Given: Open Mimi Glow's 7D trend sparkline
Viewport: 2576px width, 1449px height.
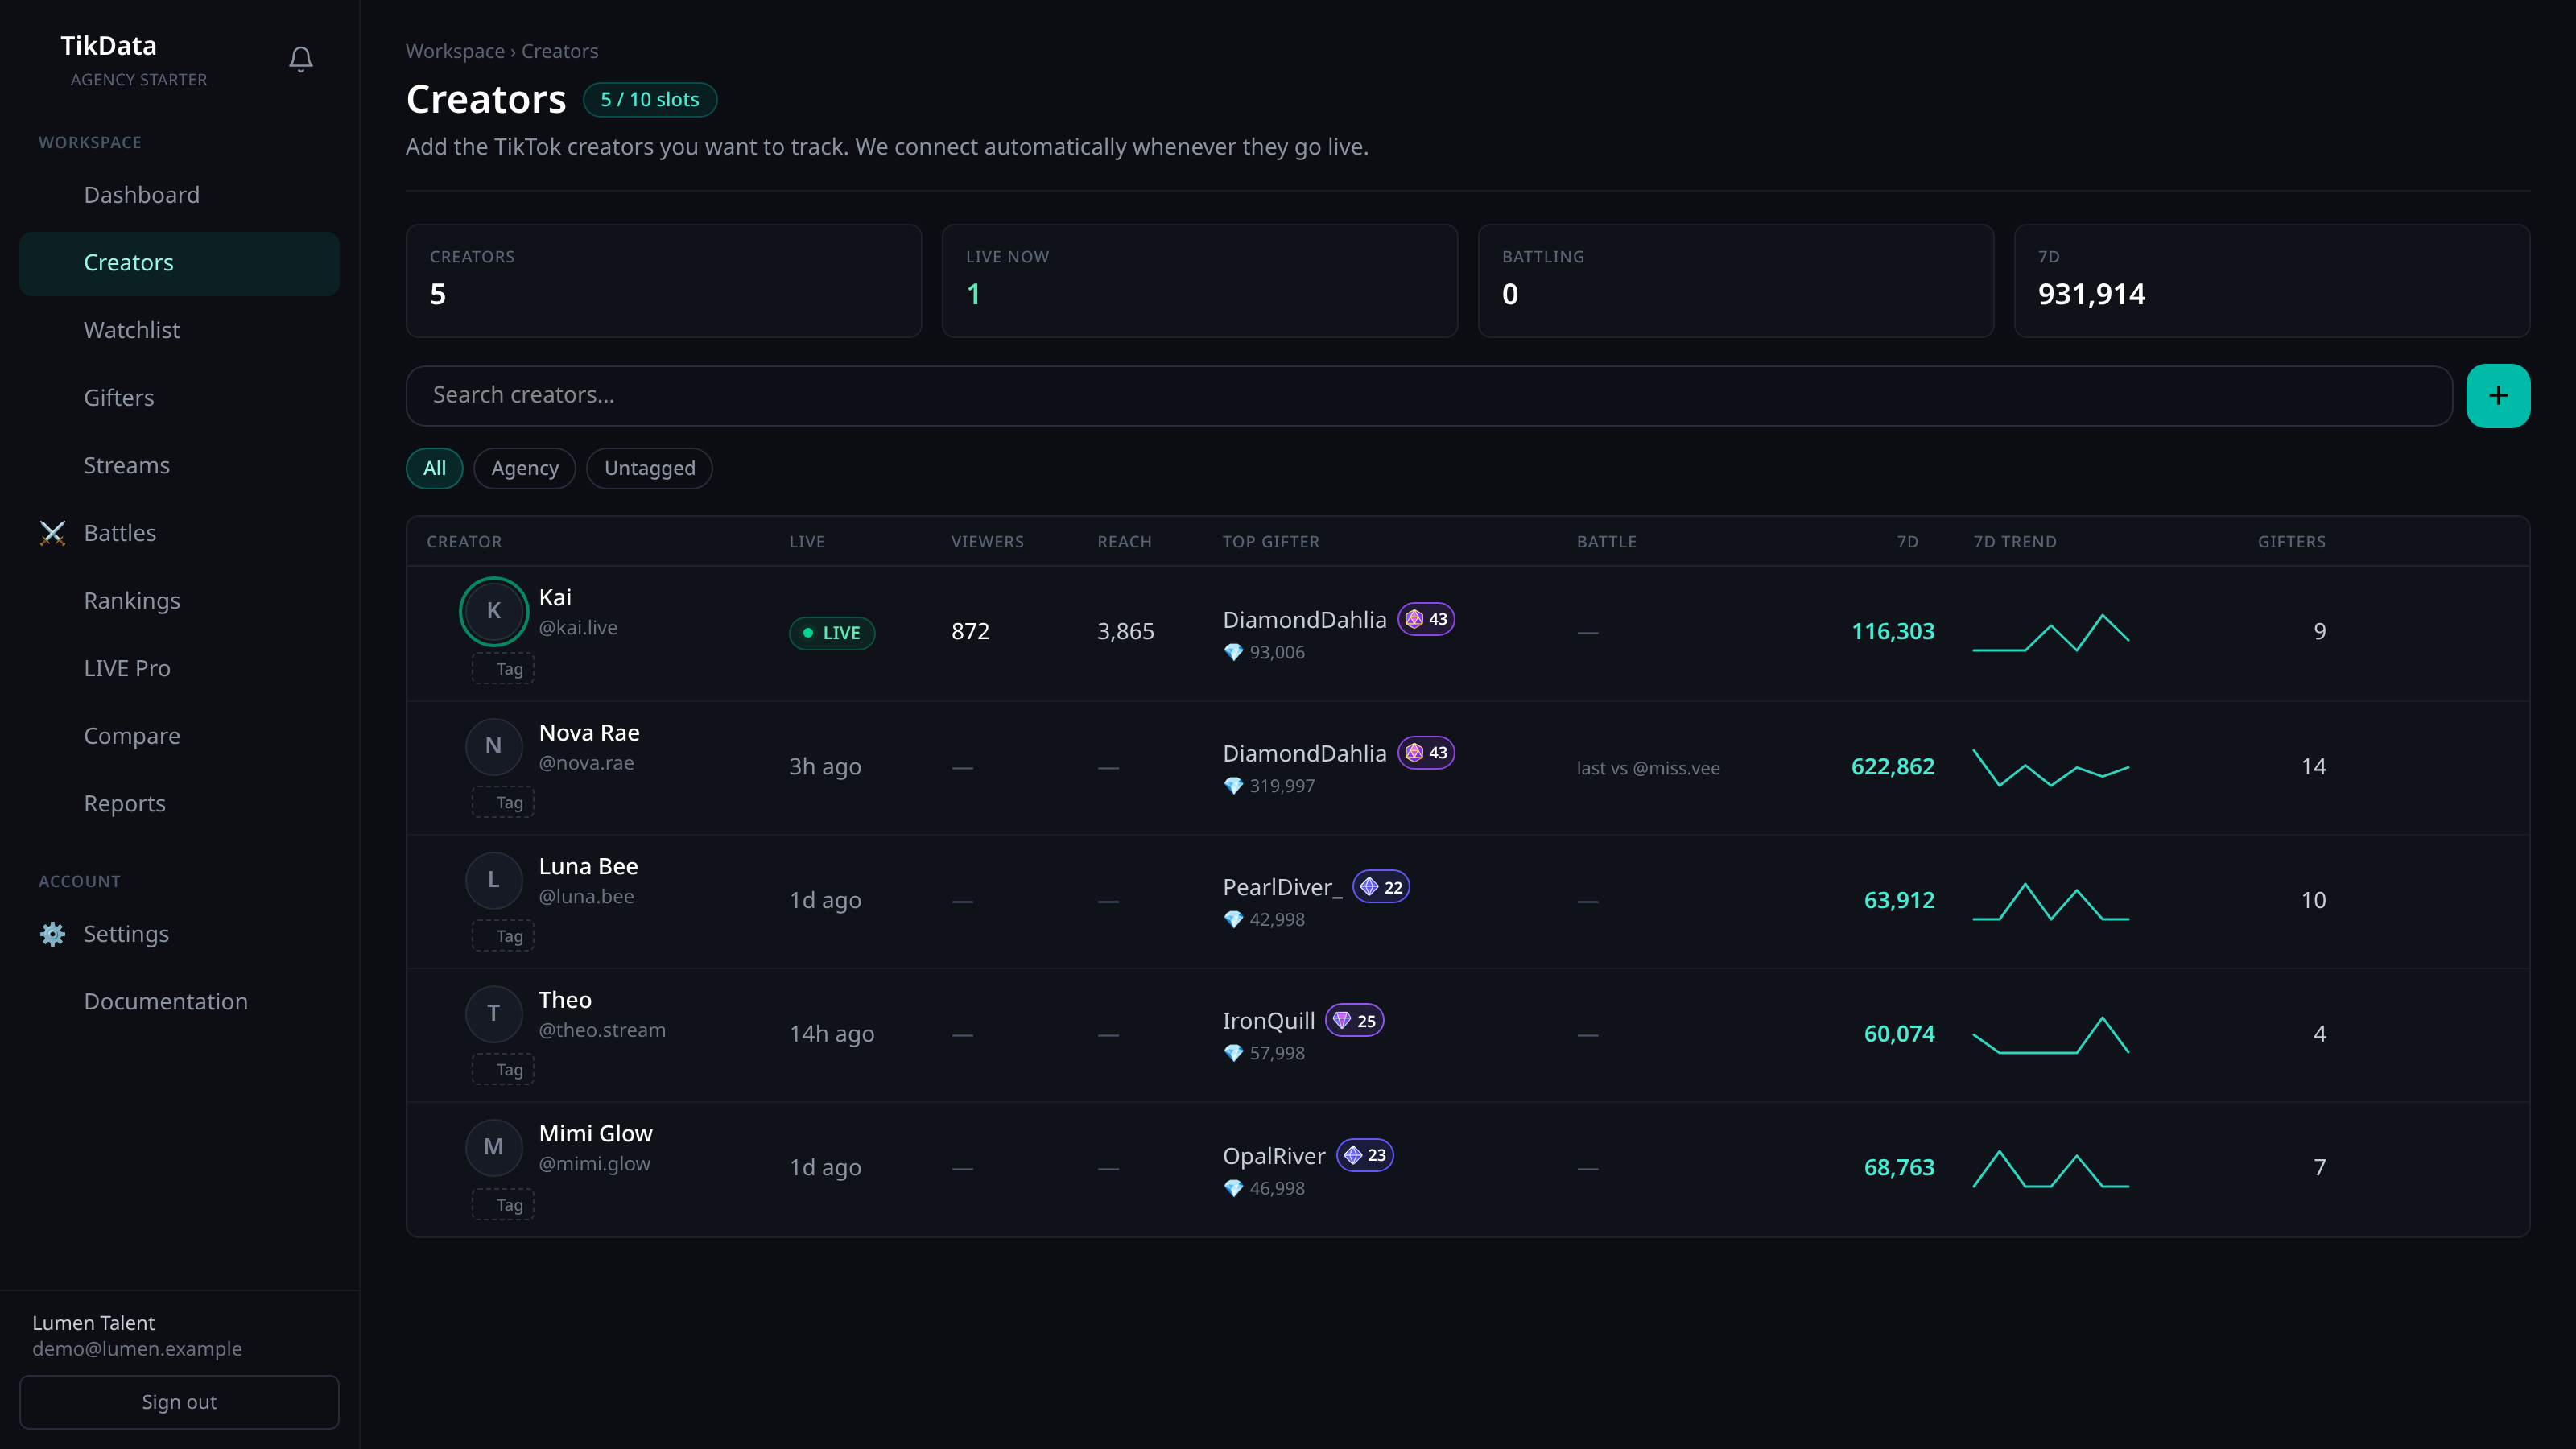Looking at the screenshot, I should pos(2050,1168).
